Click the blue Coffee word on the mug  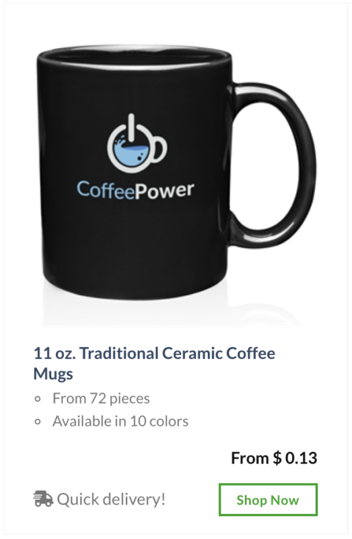(105, 190)
